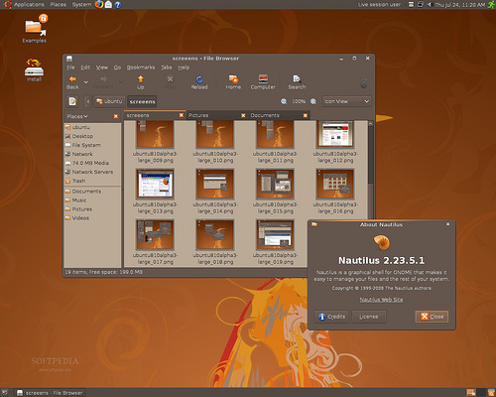Select thumbnail ubuntu810alpha3-large_015.png
The width and height of the screenshot is (496, 397).
(275, 184)
